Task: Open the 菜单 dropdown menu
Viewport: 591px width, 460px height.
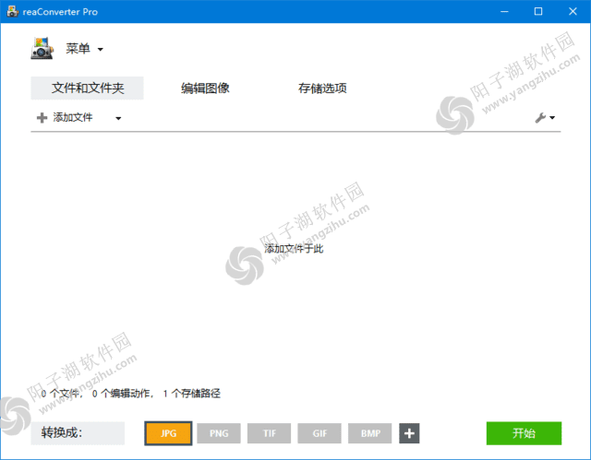Action: tap(84, 49)
